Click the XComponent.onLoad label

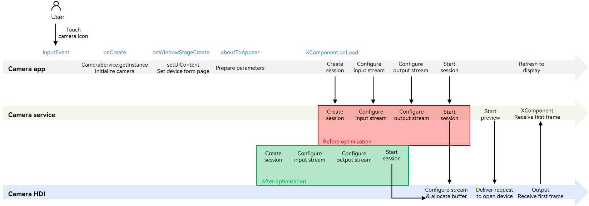332,52
